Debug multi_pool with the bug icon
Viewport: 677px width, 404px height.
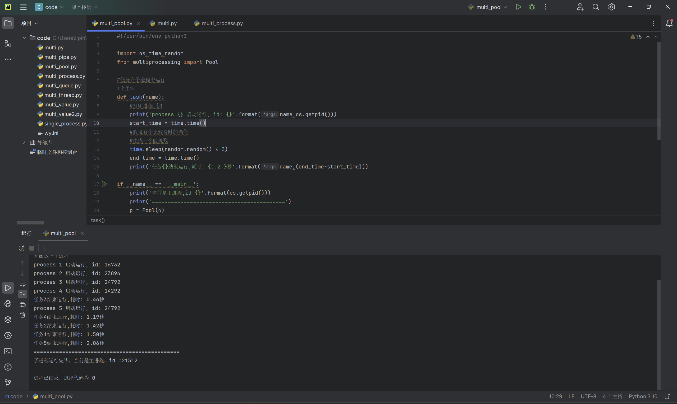(532, 7)
